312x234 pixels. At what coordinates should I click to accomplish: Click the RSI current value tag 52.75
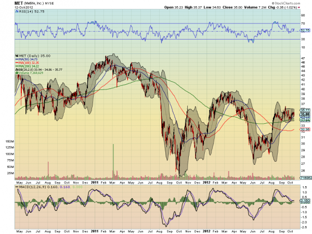[305, 31]
